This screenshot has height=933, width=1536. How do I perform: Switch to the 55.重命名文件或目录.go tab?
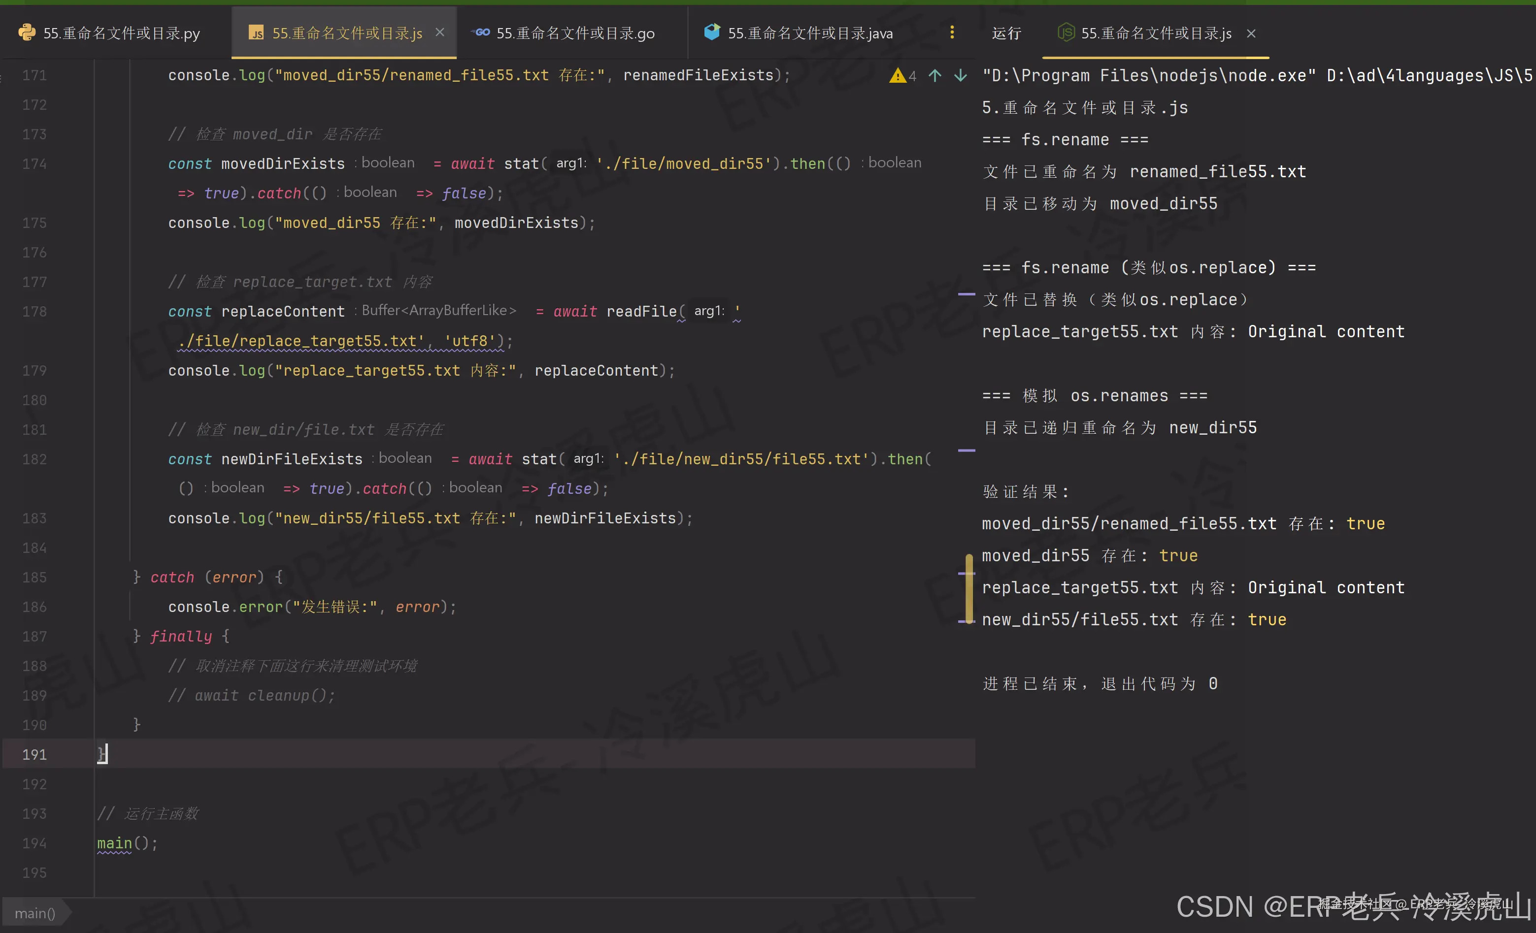coord(575,33)
